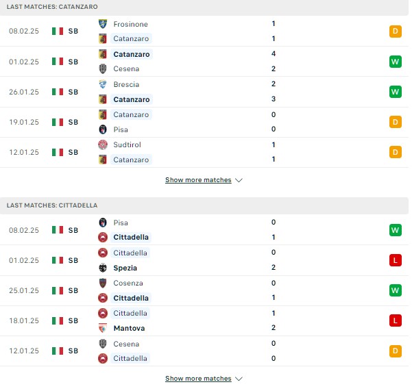Click the Sudtirol team crest icon
This screenshot has width=412, height=391.
click(103, 144)
